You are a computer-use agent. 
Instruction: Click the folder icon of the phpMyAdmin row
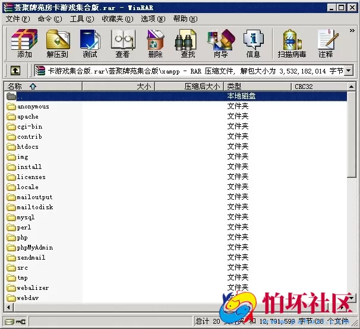(x=11, y=248)
